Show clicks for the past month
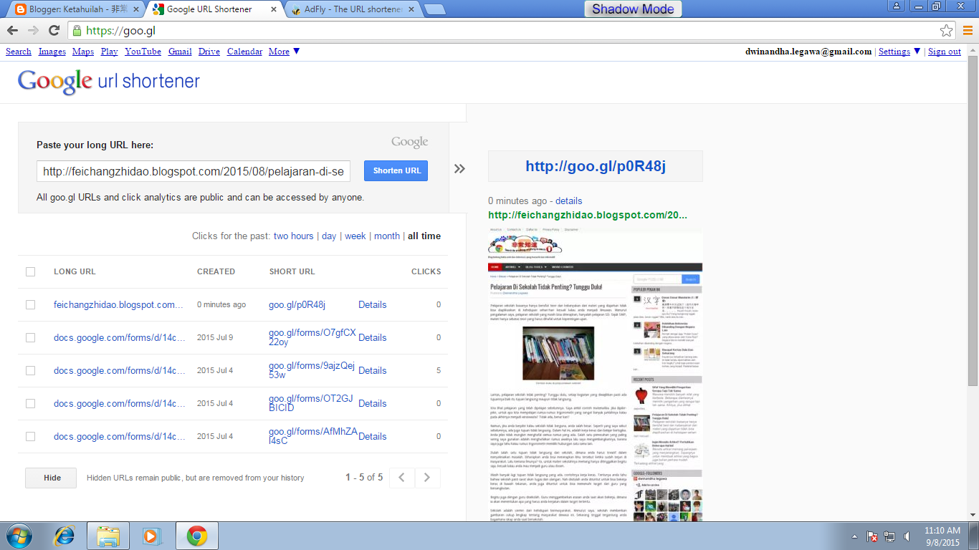 [x=387, y=236]
